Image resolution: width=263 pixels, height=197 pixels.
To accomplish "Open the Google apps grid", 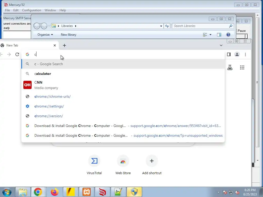I will coord(242,67).
